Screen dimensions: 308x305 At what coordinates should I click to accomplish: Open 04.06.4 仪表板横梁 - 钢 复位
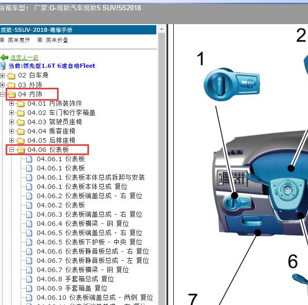(x=83, y=223)
